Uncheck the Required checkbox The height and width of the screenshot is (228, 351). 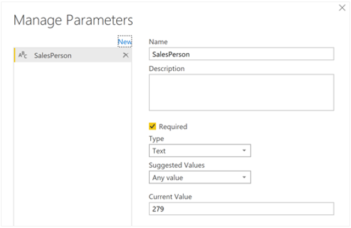152,127
